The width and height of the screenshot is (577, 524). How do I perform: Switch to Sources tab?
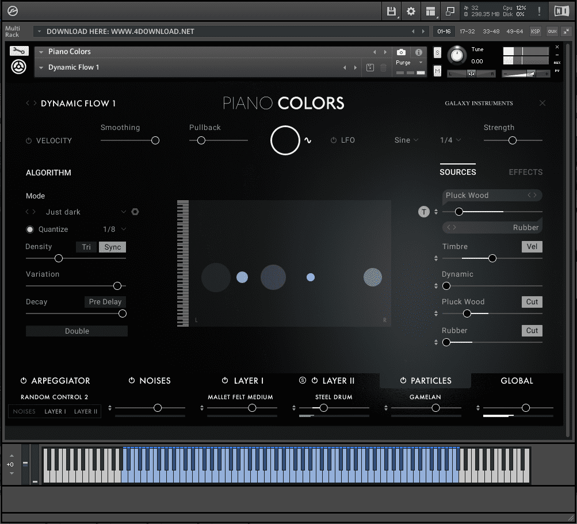coord(458,172)
